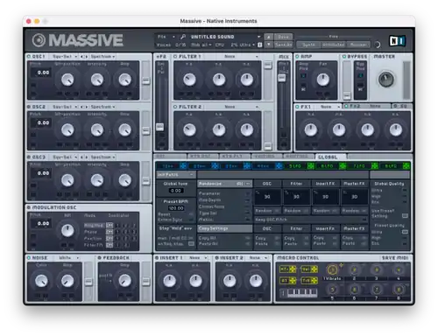Open the Filter 1 type dropdown
The height and width of the screenshot is (336, 438).
point(241,56)
